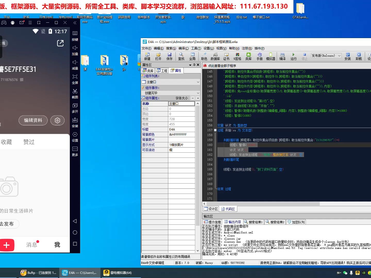The height and width of the screenshot is (278, 371).
Task: Save the project using the 保存 icon
Action: coord(169,56)
